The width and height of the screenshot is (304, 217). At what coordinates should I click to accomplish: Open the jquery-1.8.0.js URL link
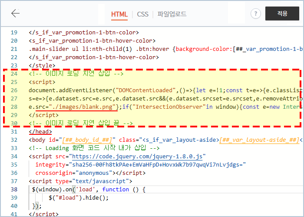tap(137, 157)
